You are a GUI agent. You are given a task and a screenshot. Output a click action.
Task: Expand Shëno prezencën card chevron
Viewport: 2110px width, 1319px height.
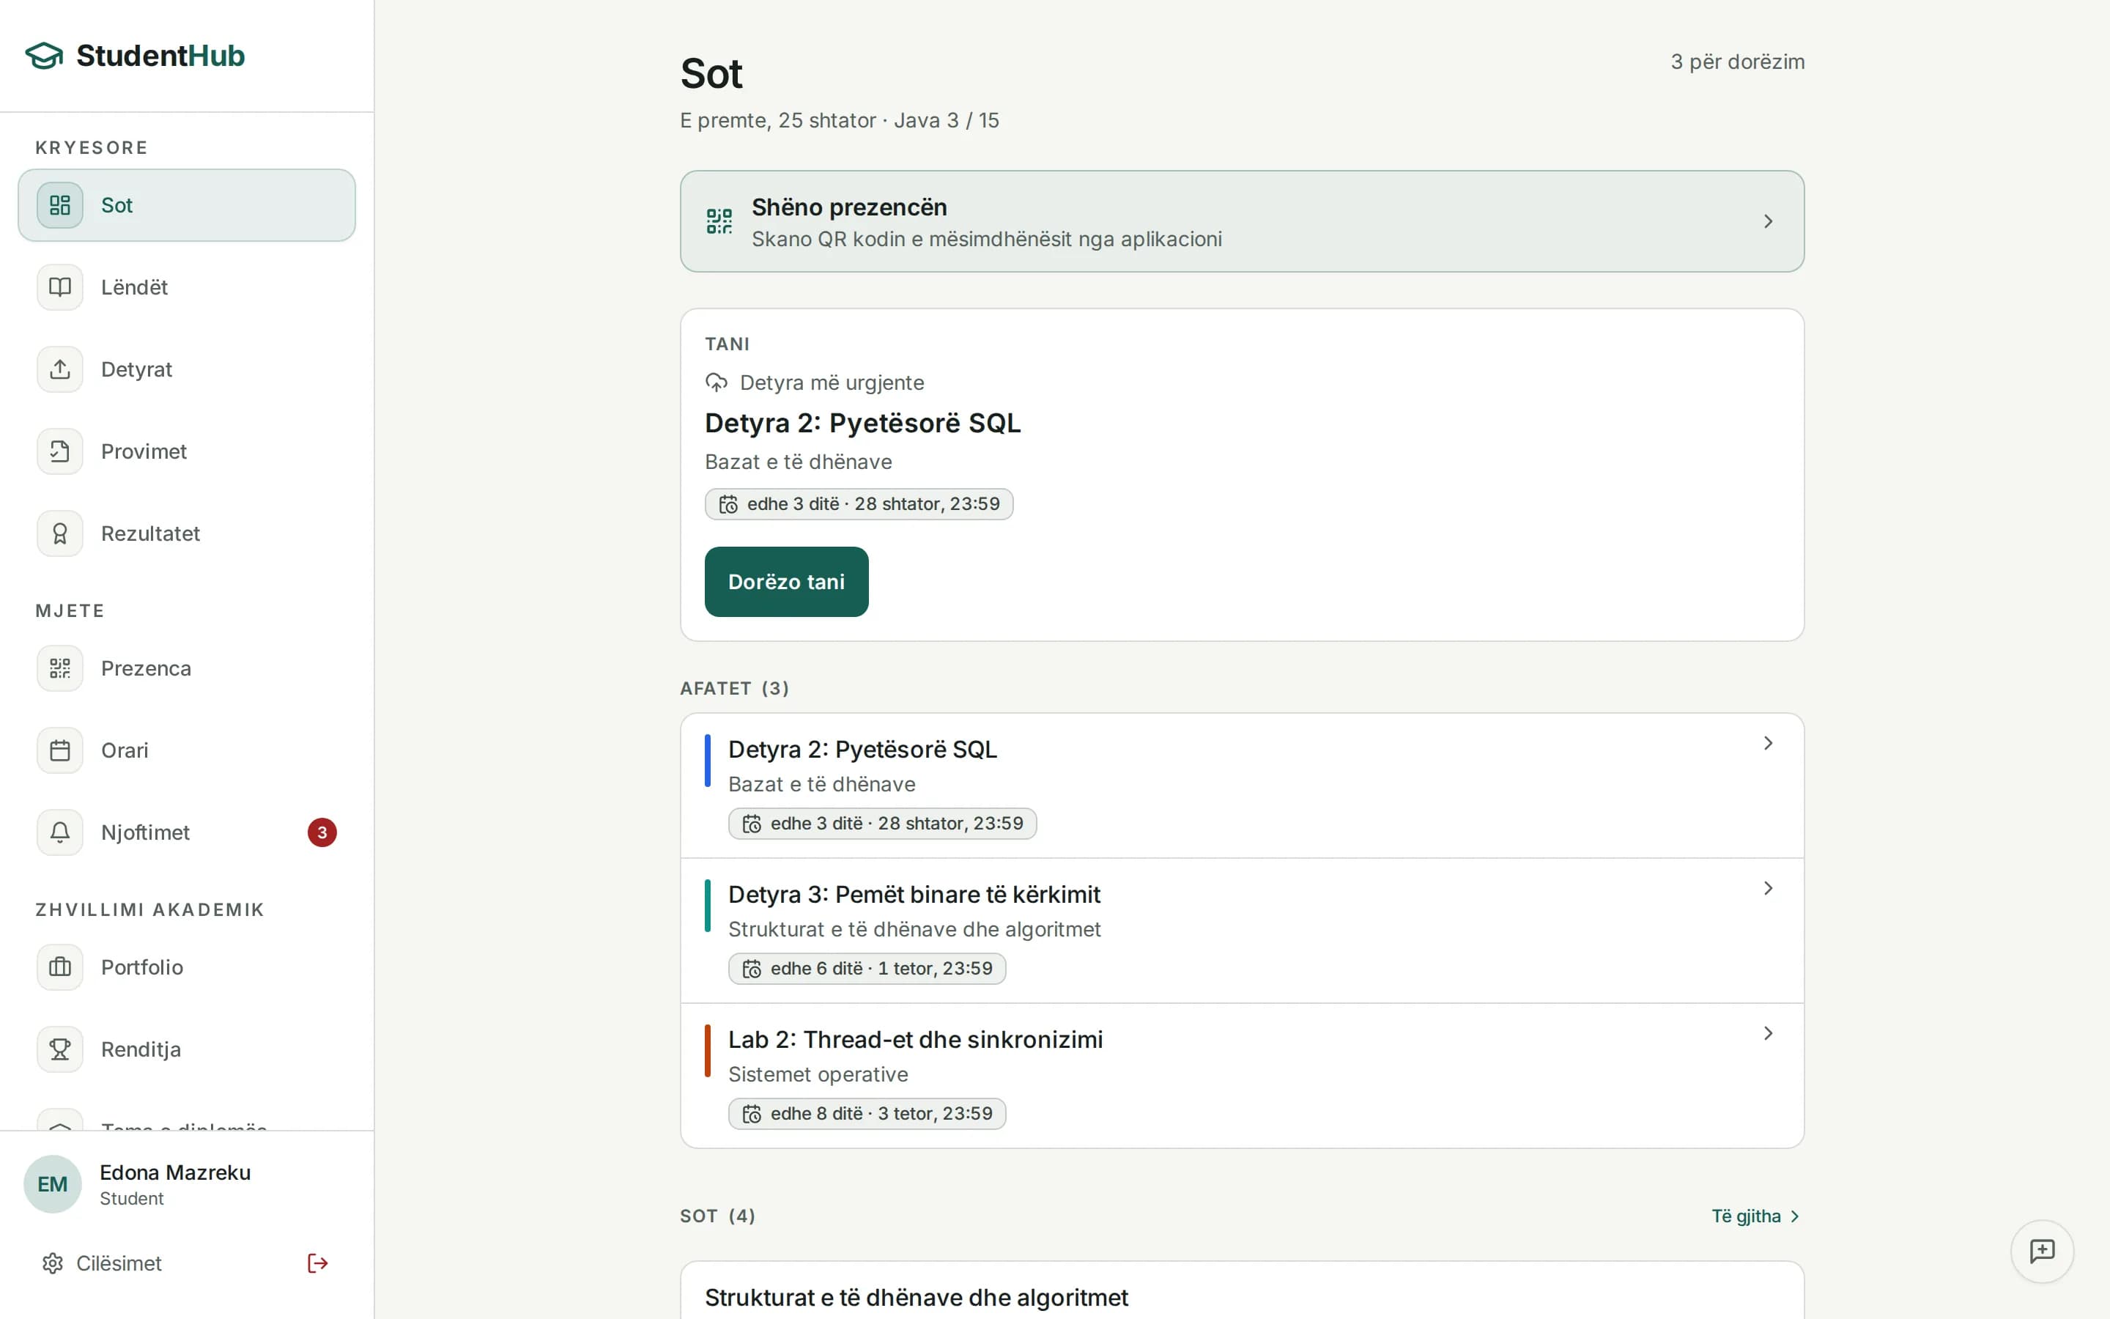tap(1768, 221)
